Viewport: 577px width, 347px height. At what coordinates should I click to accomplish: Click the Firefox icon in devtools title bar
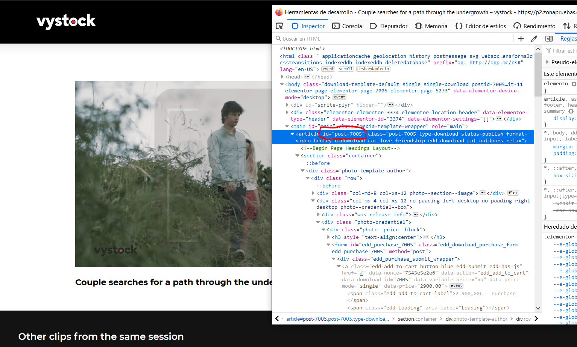(279, 12)
